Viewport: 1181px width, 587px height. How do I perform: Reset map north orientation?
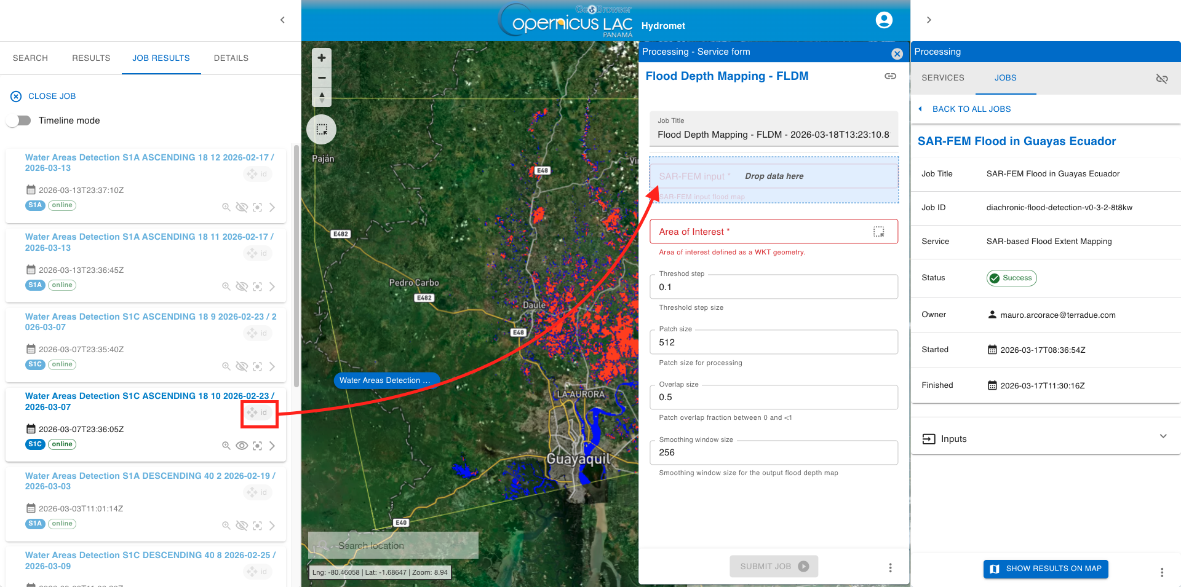click(321, 97)
